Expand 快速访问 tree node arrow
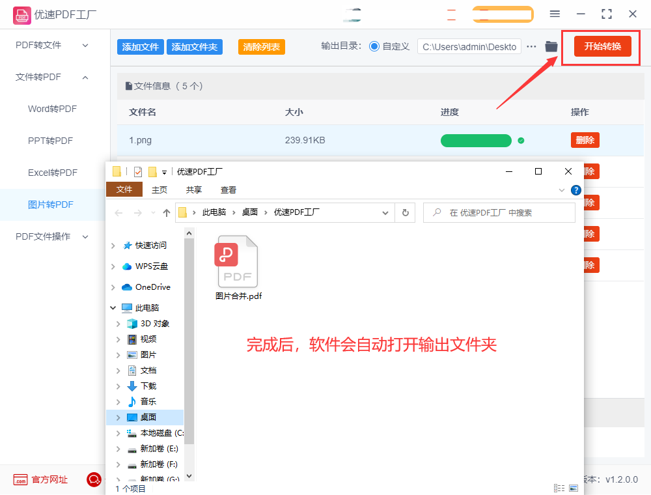651x495 pixels. [113, 246]
